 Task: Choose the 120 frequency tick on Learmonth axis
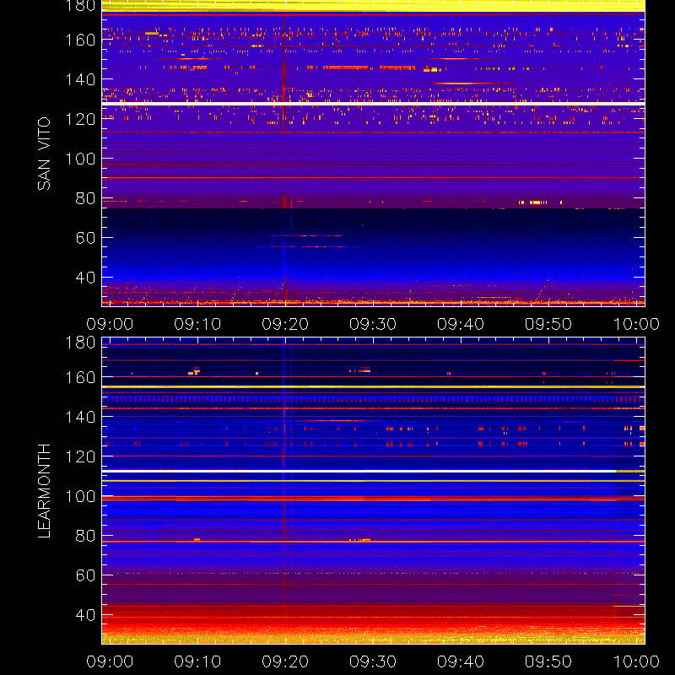coord(80,456)
